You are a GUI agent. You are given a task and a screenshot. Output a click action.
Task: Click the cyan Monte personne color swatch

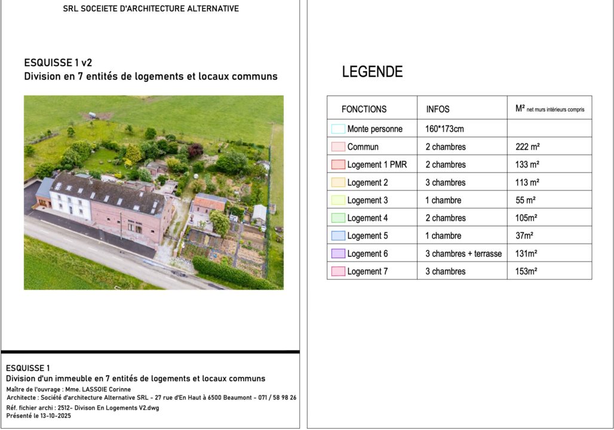[x=338, y=129]
